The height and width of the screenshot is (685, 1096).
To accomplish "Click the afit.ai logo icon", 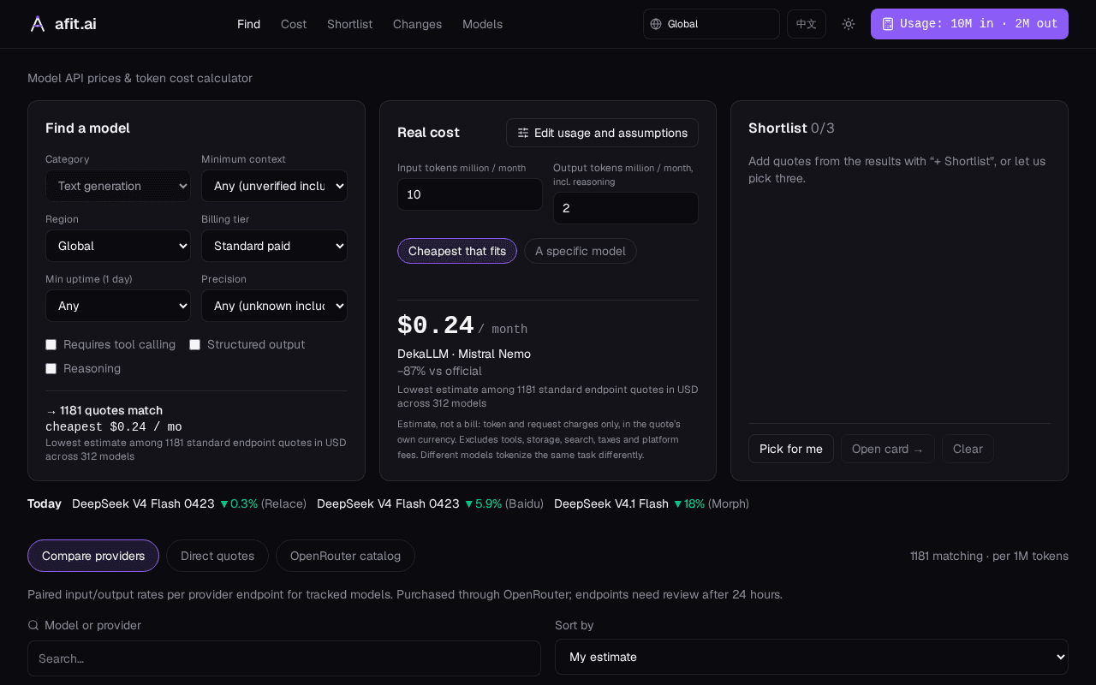I will 38,24.
